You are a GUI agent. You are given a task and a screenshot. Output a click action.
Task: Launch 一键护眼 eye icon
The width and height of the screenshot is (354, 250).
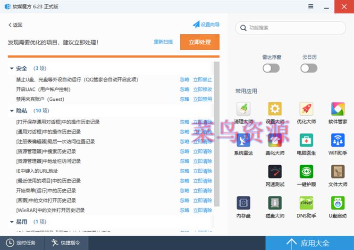(x=306, y=172)
